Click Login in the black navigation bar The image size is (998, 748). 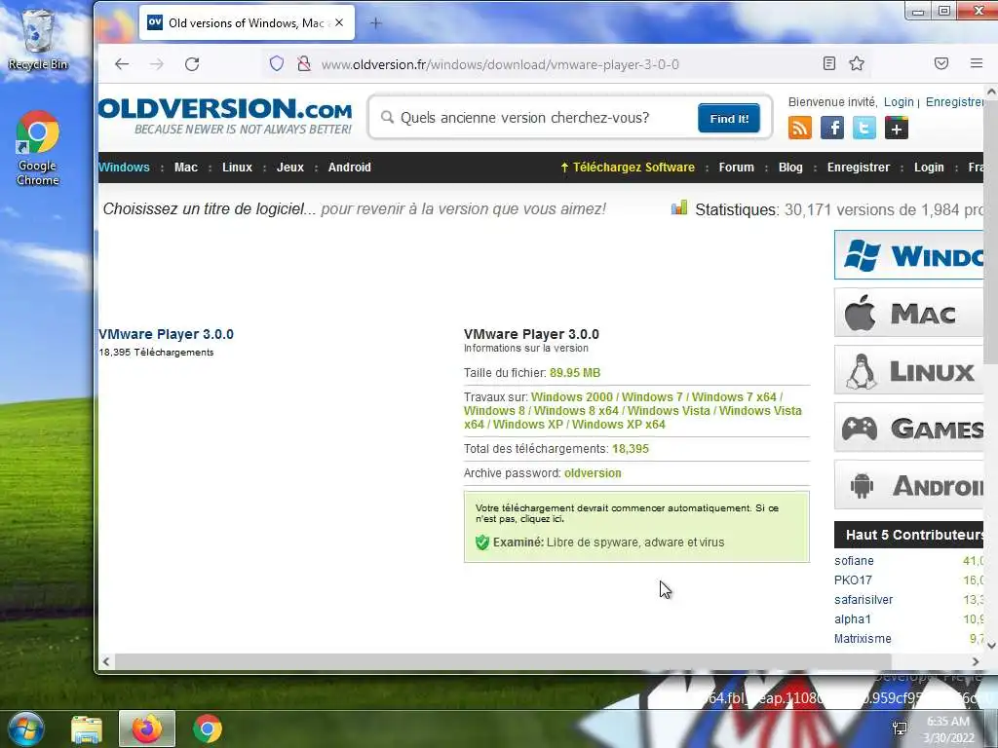click(929, 168)
